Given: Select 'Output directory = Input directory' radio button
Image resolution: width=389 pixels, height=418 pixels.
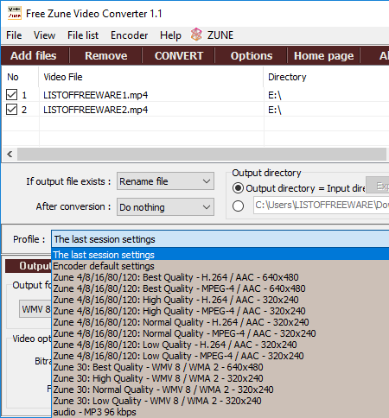Looking at the screenshot, I should pos(238,188).
